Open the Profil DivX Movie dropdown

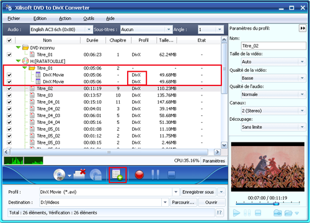pos(175,192)
